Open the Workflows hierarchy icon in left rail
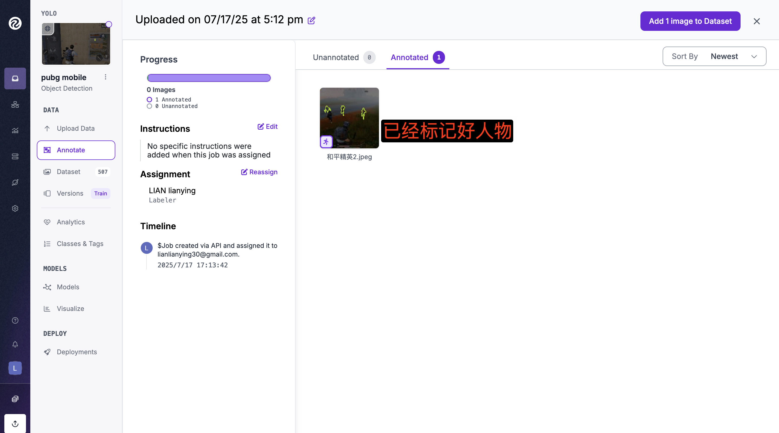This screenshot has height=433, width=779. (15, 105)
